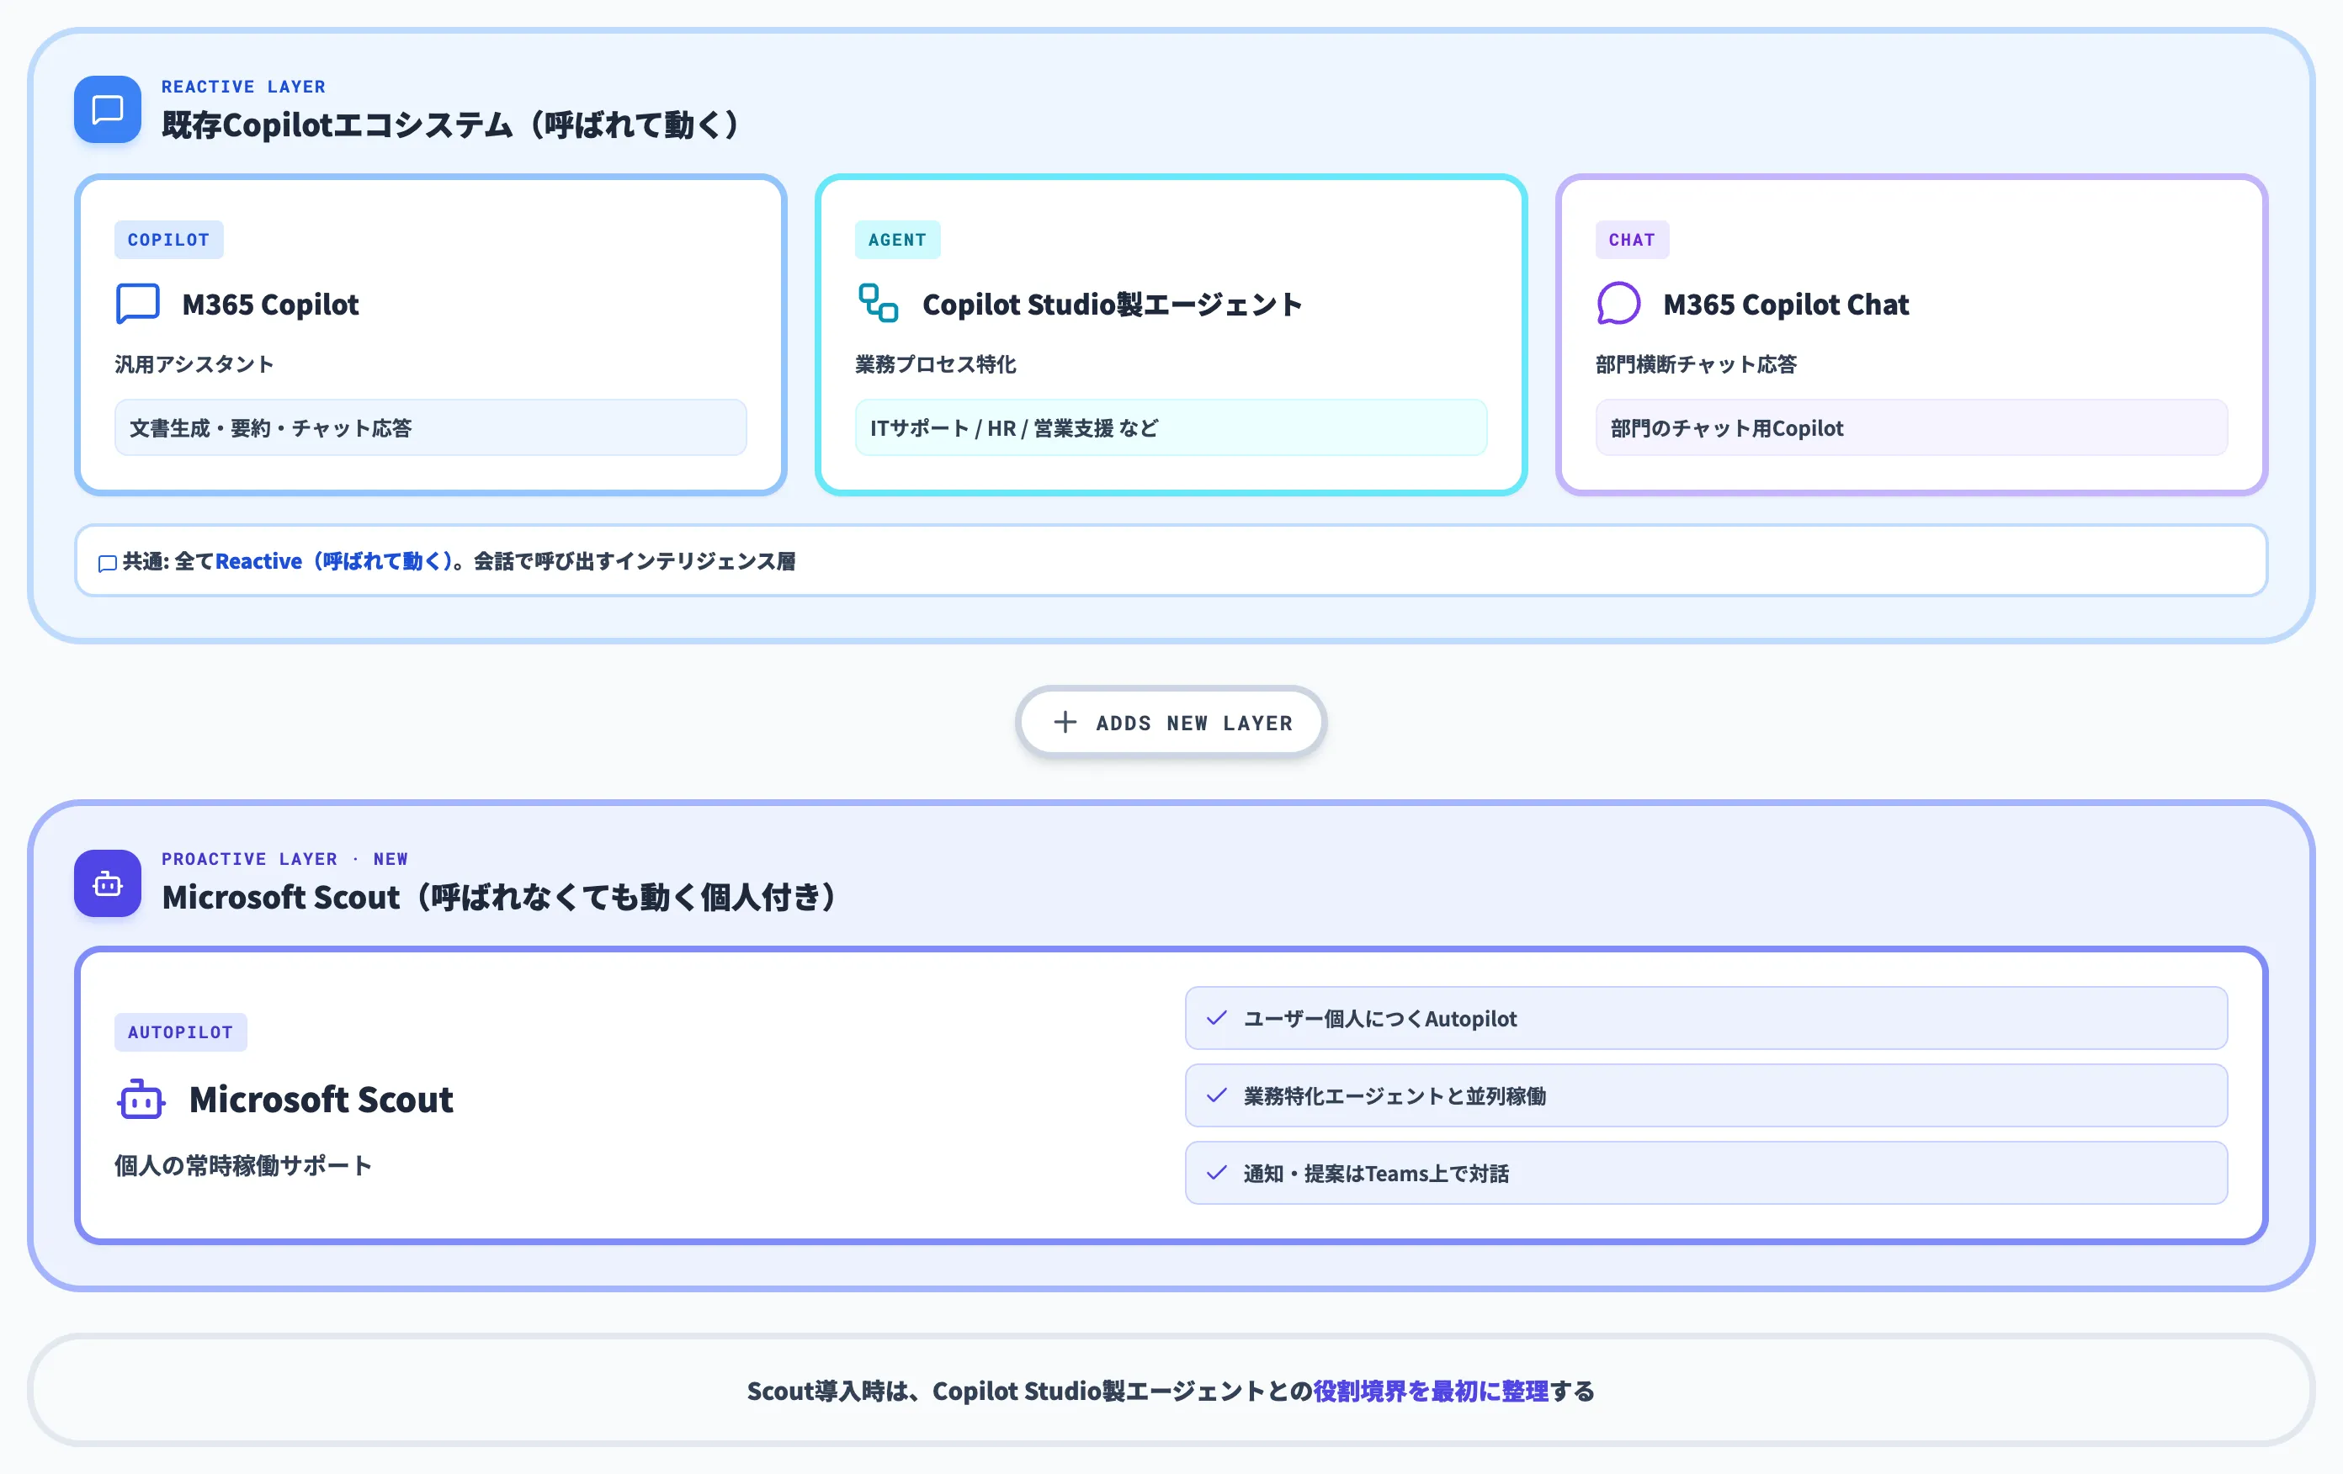
Task: Click the PROACTIVE LAYER · NEW label
Action: (x=285, y=859)
